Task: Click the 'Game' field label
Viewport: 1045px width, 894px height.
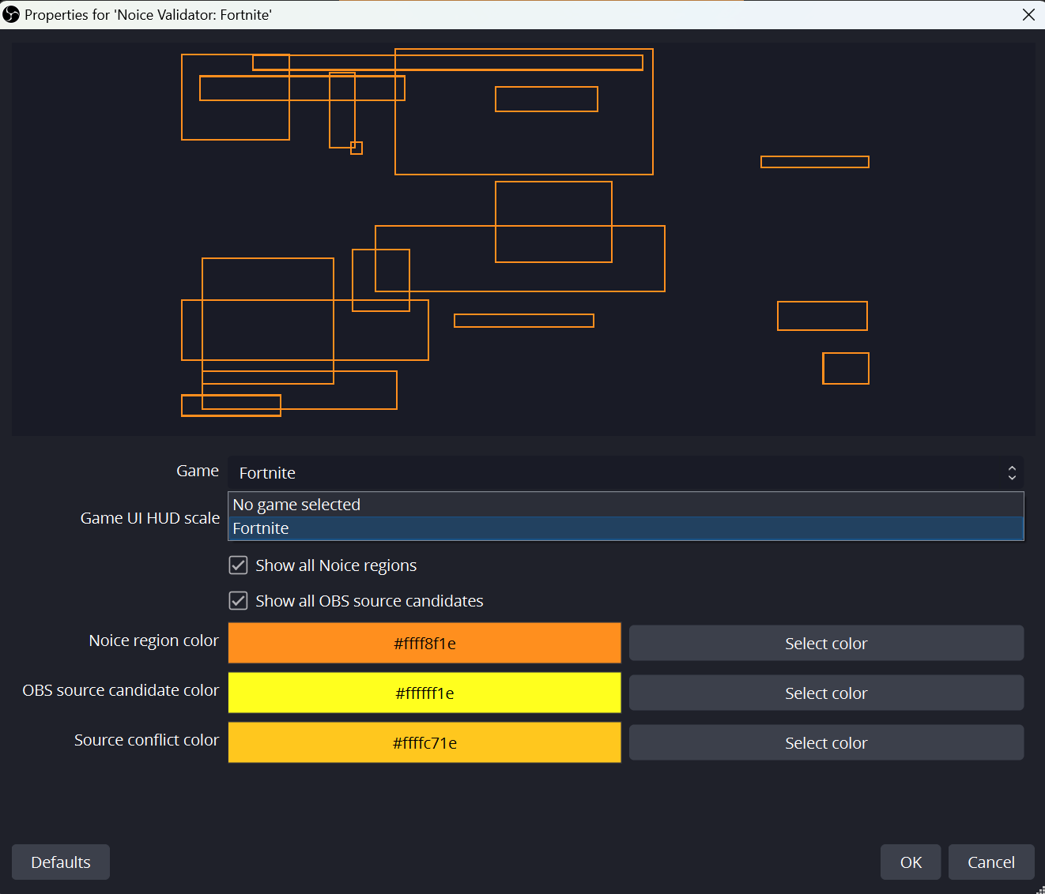Action: (x=198, y=471)
